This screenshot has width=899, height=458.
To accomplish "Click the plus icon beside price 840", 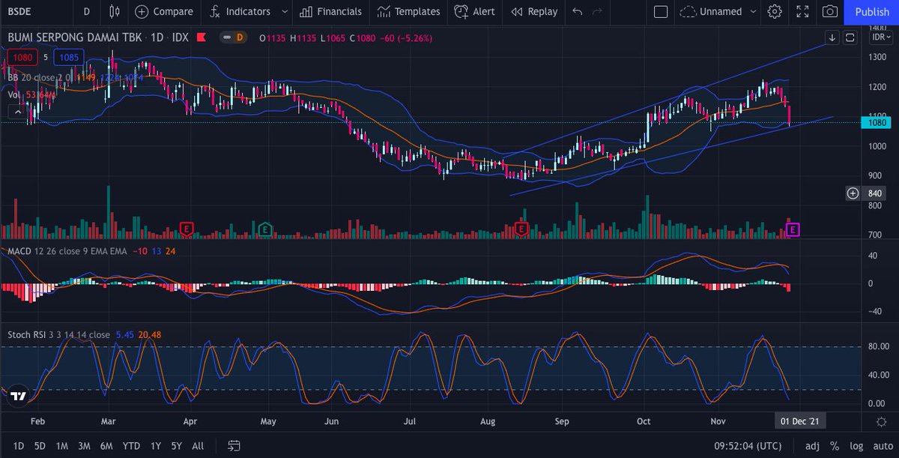I will click(x=853, y=193).
